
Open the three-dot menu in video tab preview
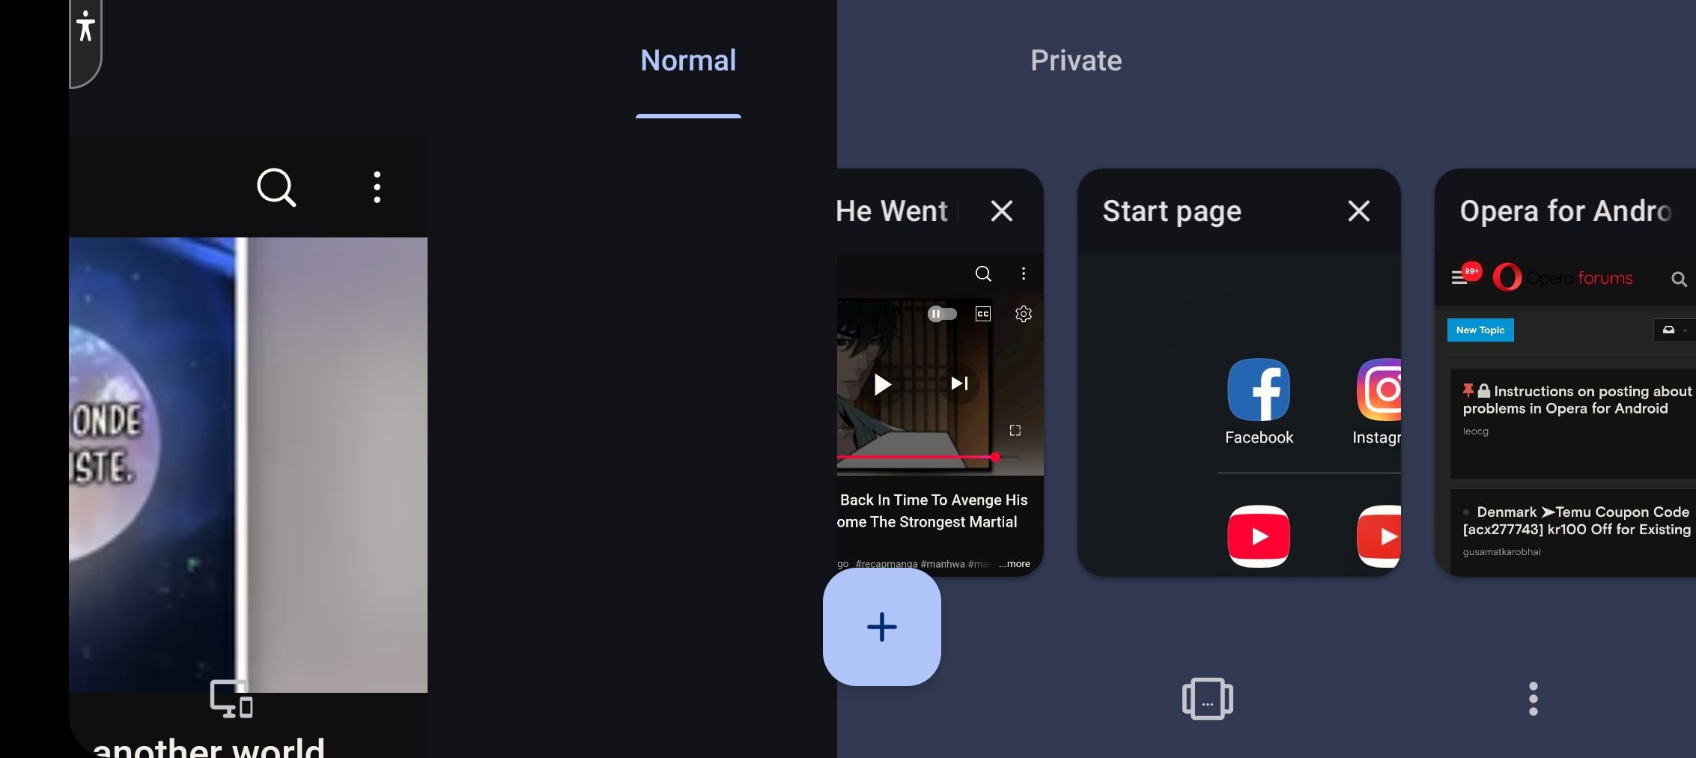pos(1024,273)
